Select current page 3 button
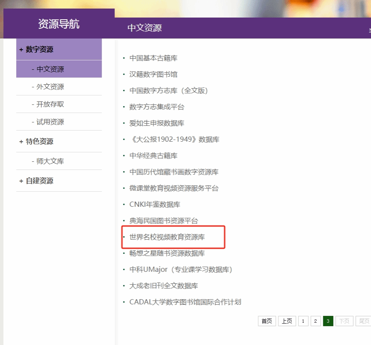Screen dimensions: 371x345 click(x=328, y=321)
